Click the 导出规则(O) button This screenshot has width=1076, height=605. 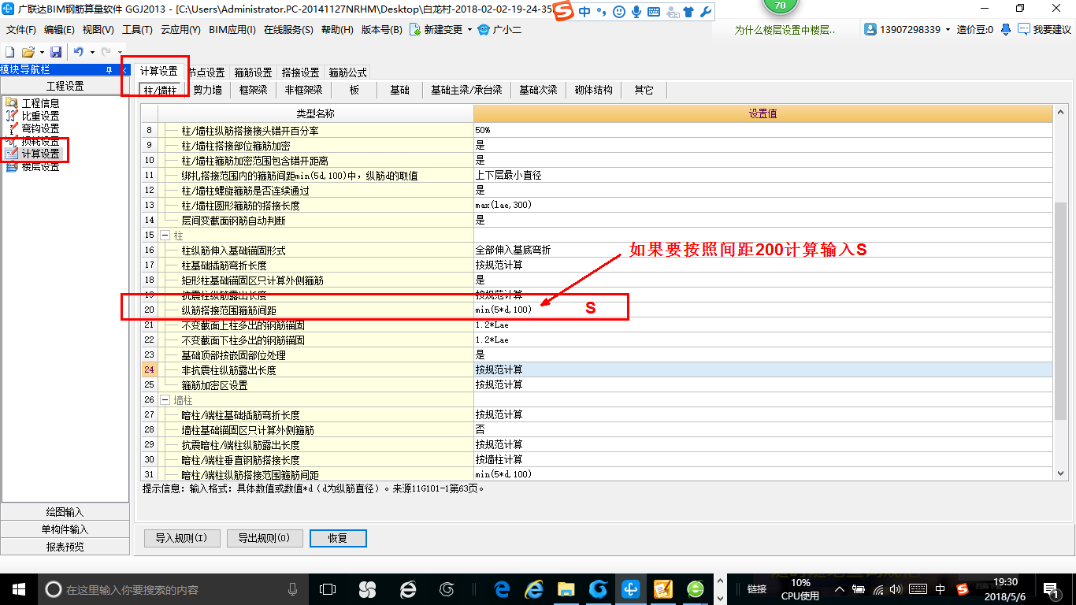(265, 538)
